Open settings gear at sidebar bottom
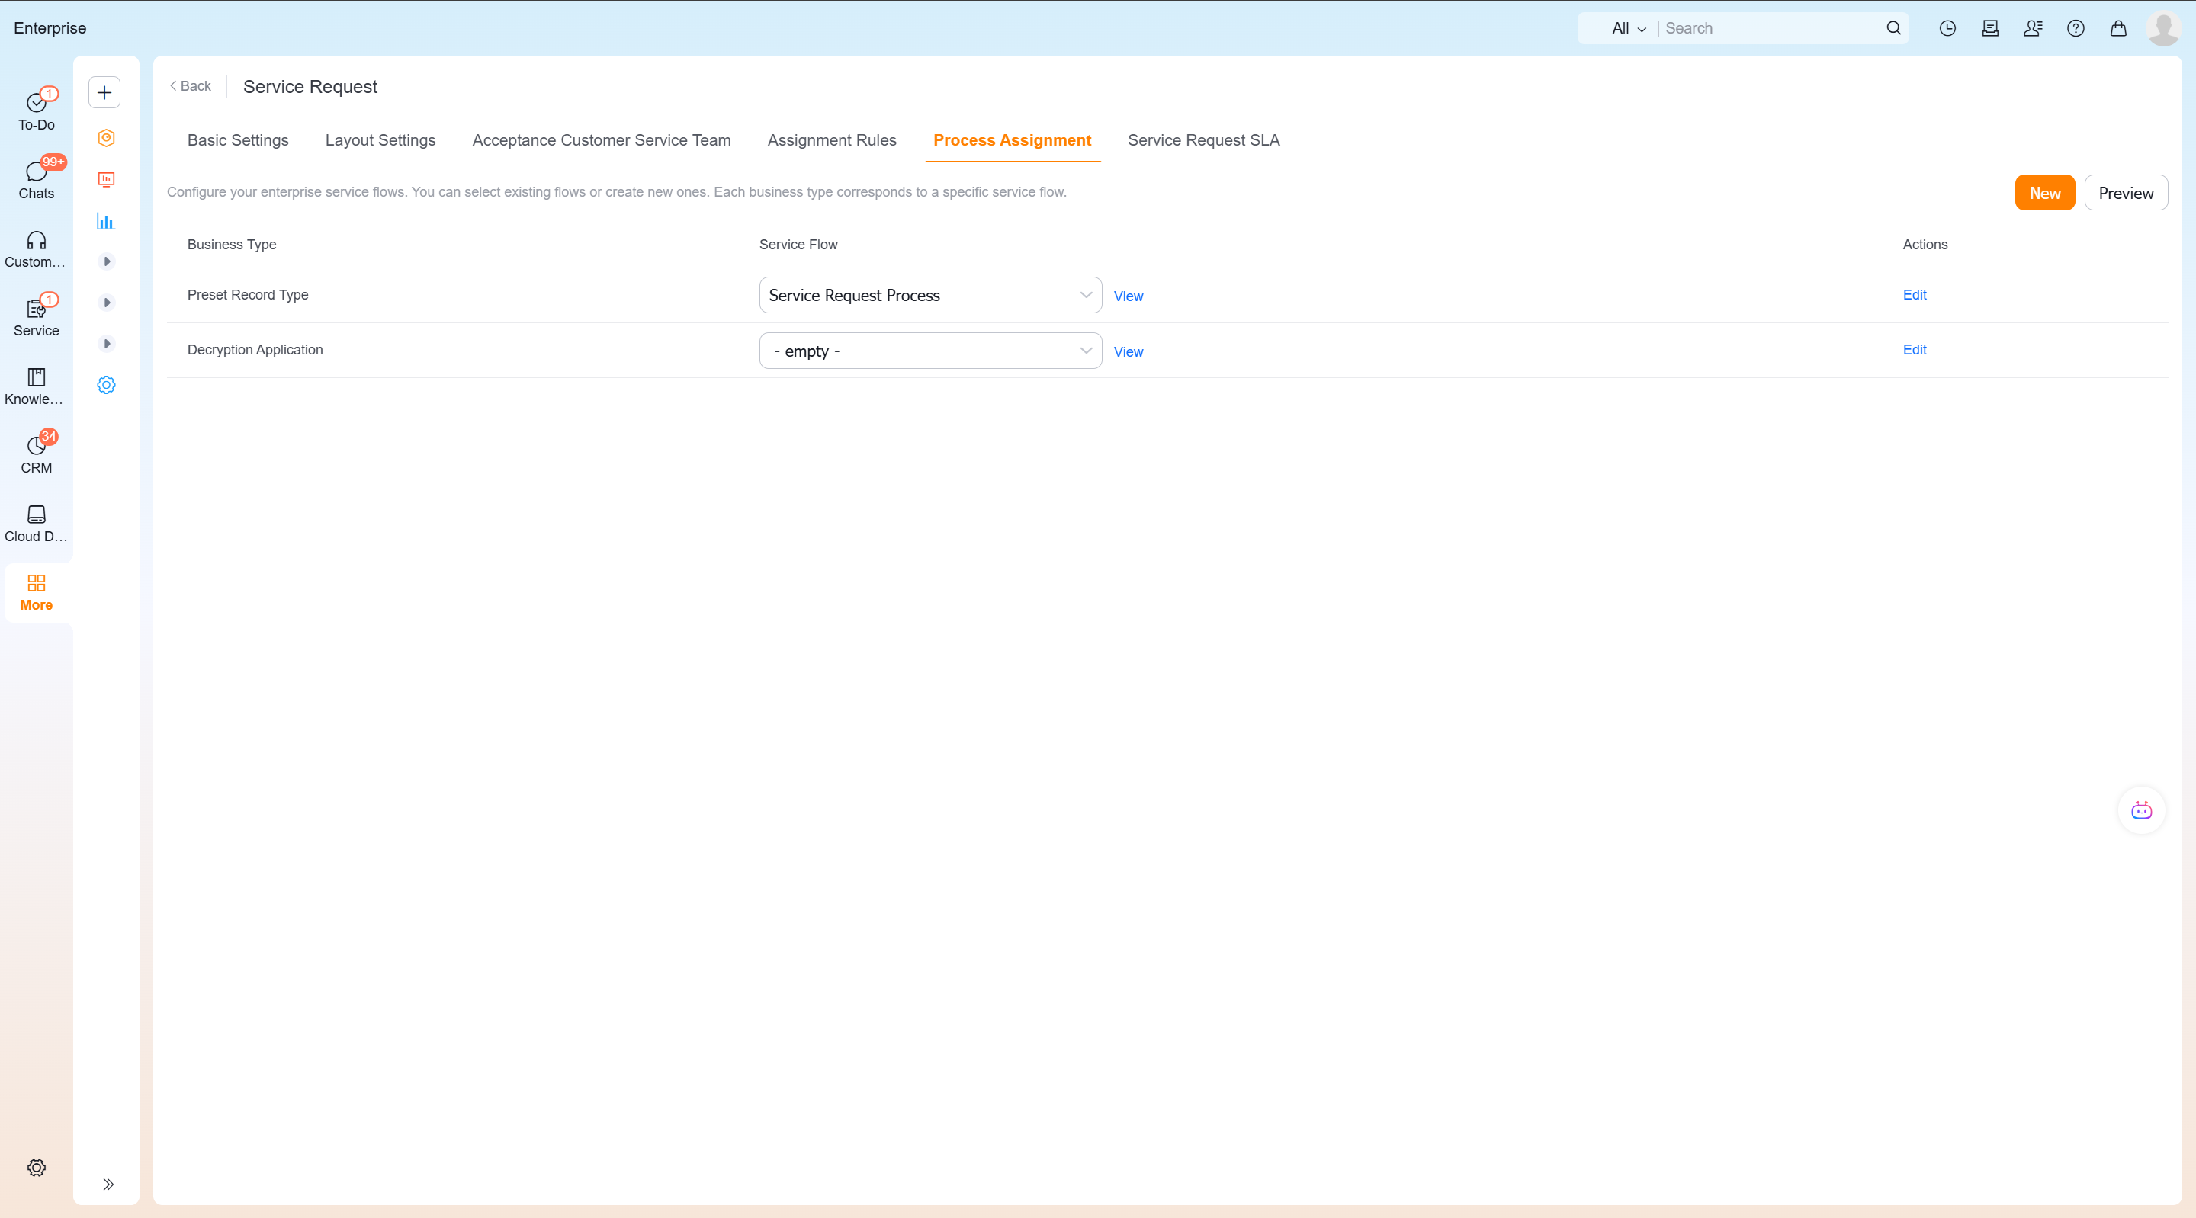This screenshot has height=1218, width=2196. [x=36, y=1167]
